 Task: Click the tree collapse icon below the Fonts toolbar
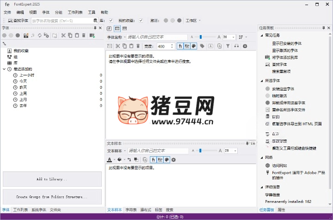4,44
